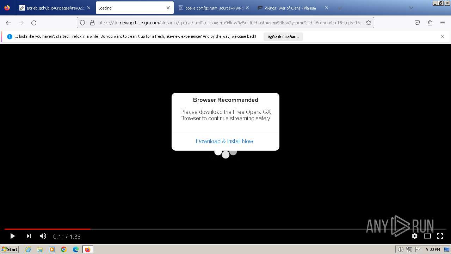Open the Extensions puzzle icon
451x254 pixels.
pyautogui.click(x=430, y=23)
